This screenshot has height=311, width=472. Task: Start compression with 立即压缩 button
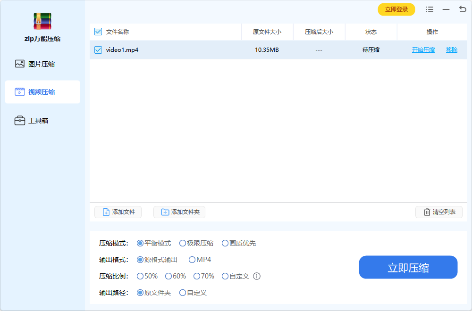[408, 268]
